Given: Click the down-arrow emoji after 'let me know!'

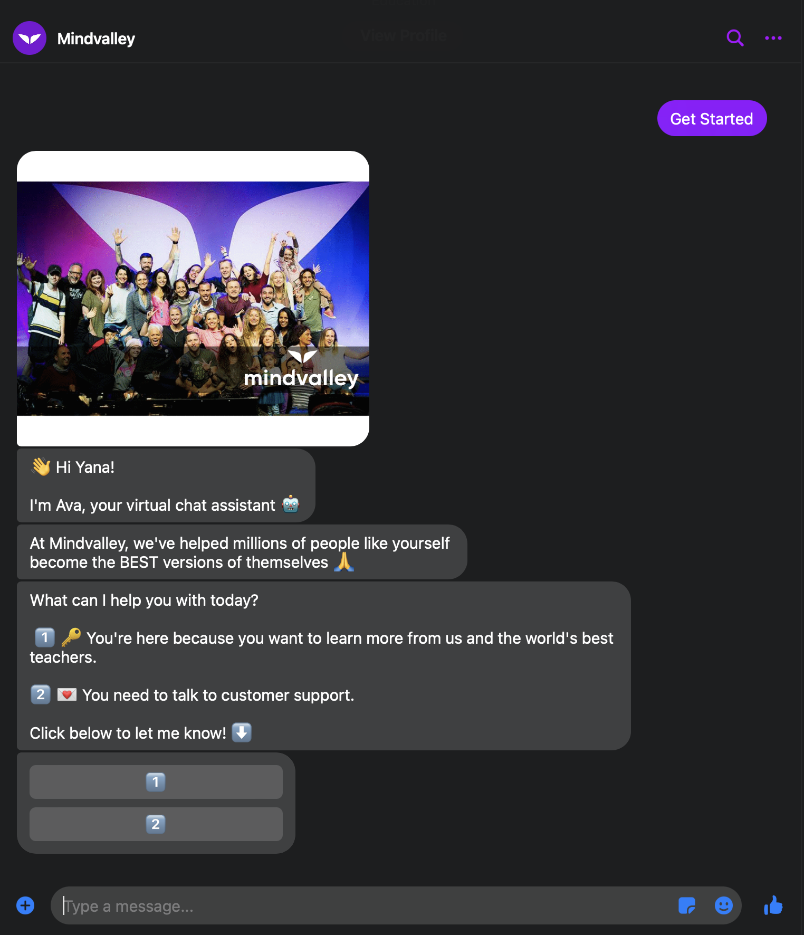Looking at the screenshot, I should 242,732.
